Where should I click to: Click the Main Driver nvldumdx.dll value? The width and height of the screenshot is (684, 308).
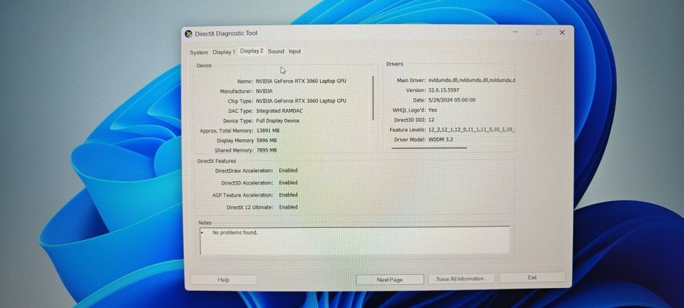click(471, 80)
